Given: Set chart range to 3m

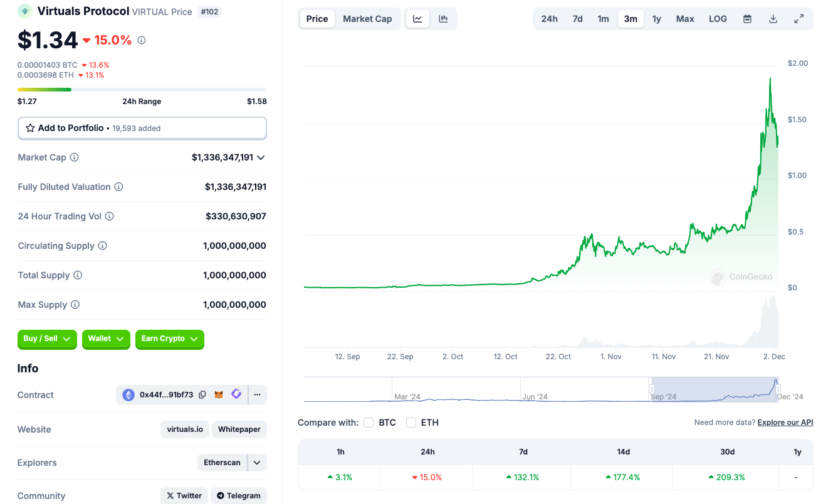Looking at the screenshot, I should click(x=631, y=19).
